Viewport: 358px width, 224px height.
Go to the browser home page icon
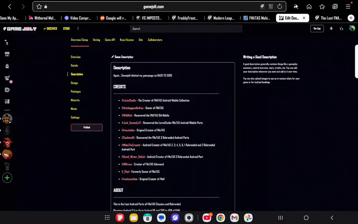tap(309, 7)
